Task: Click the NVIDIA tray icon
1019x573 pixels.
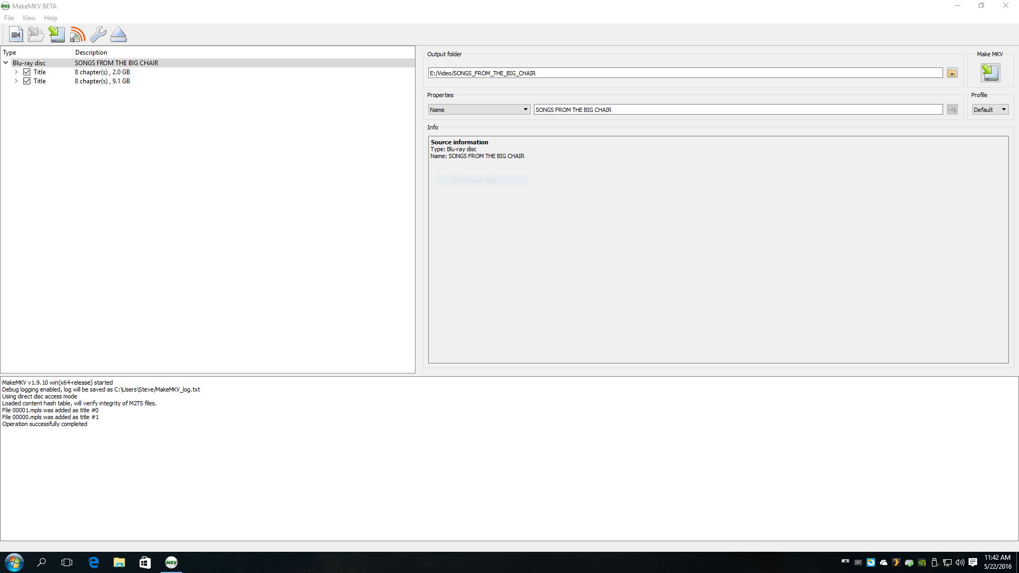Action: tap(922, 562)
